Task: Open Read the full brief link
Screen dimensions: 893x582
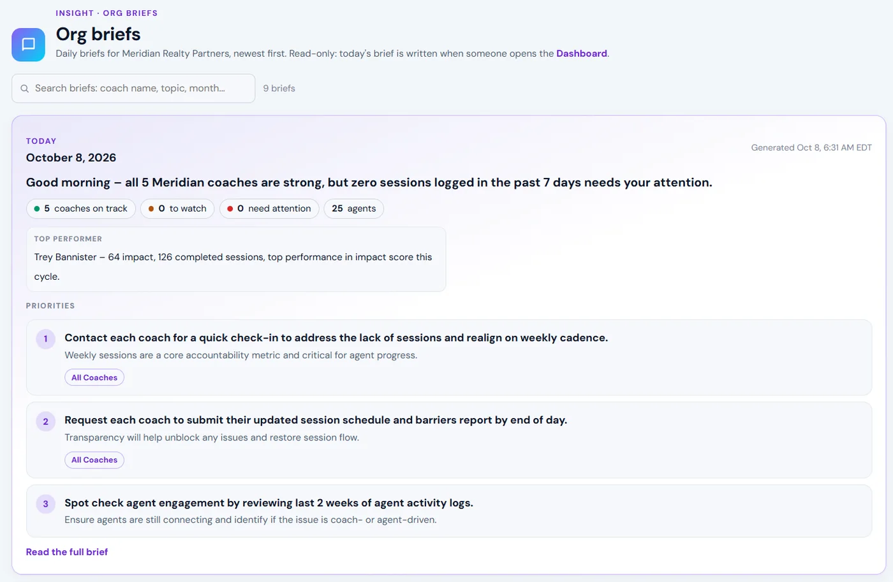Action: click(x=67, y=552)
